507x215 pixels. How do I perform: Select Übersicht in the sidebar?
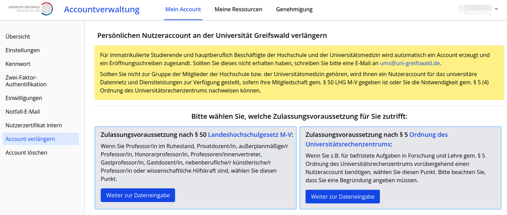pyautogui.click(x=18, y=37)
